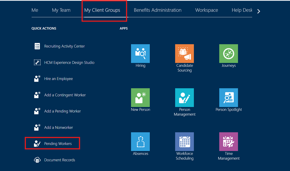Click the Add a Pending Worker icon

[37, 111]
